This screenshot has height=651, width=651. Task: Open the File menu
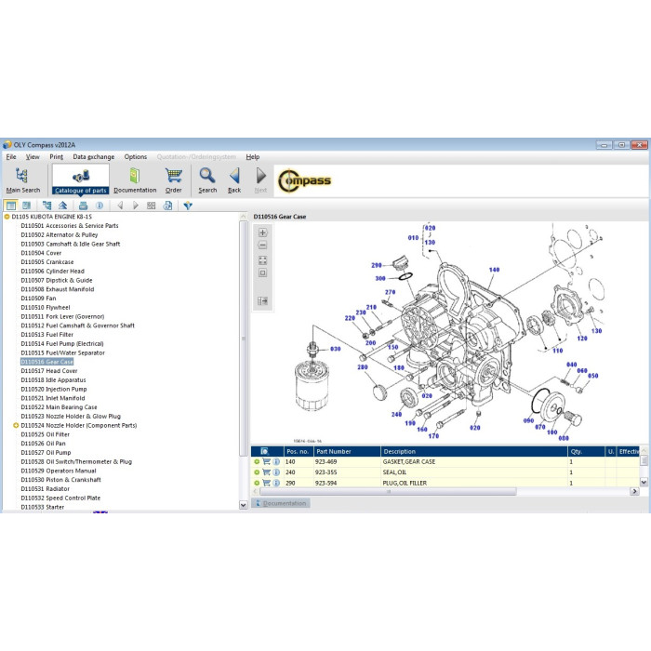11,156
